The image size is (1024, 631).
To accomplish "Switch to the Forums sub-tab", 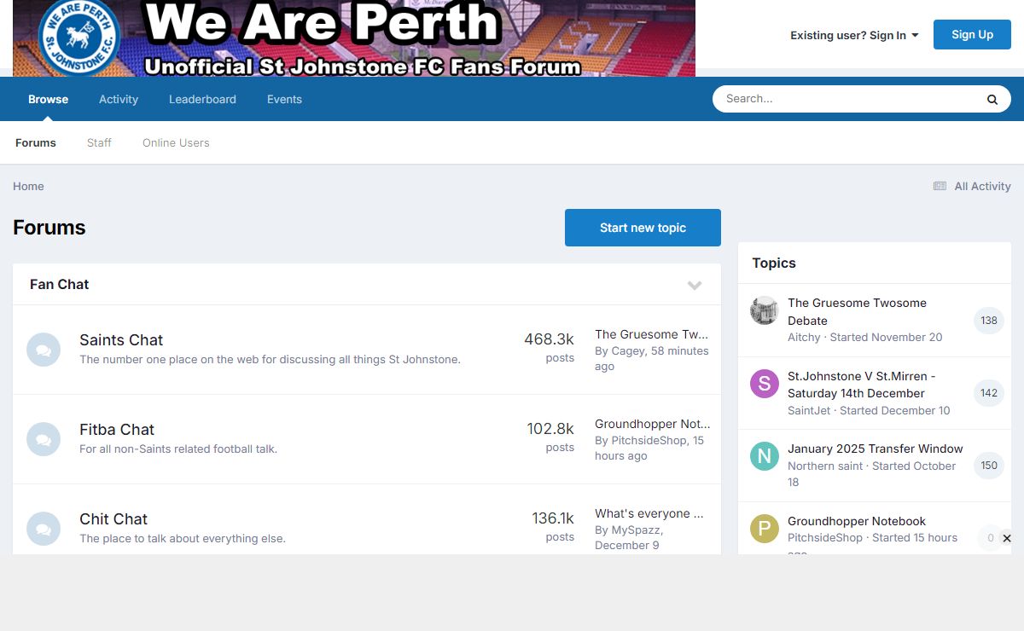I will 36,142.
